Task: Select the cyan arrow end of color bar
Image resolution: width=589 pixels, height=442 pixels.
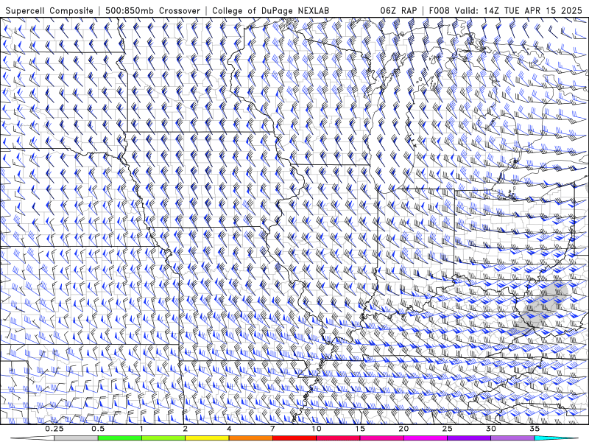Action: click(556, 438)
